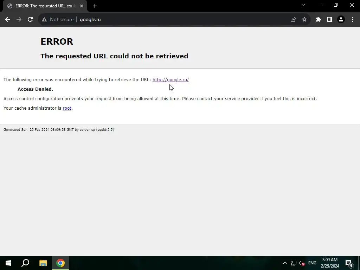Viewport: 360px width, 270px height.
Task: Open Chrome's three-dot menu
Action: tap(352, 20)
